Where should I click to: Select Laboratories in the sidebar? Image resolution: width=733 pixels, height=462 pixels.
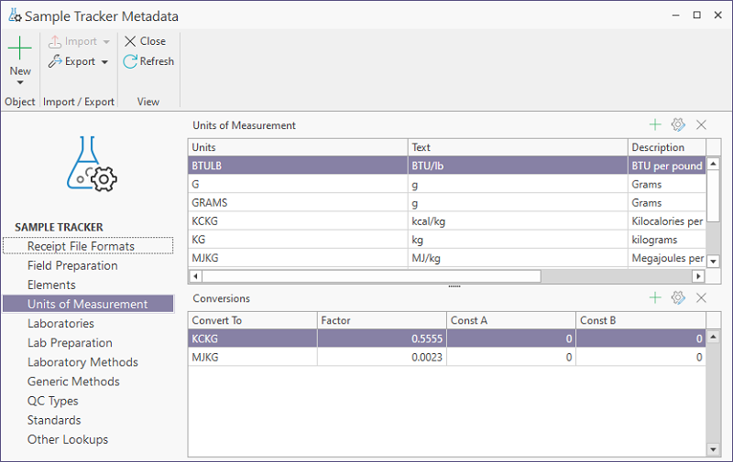tap(60, 324)
